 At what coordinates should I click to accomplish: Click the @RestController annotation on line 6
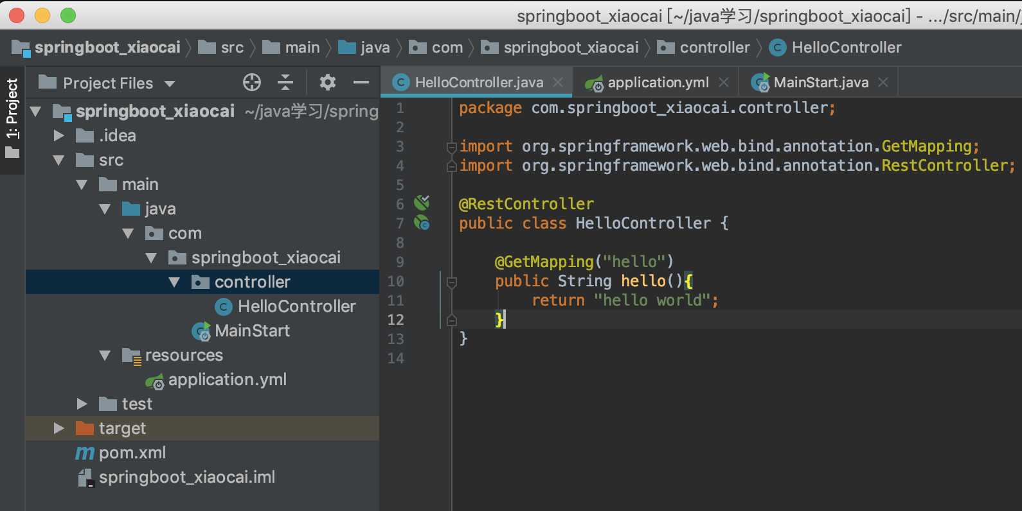click(x=526, y=204)
